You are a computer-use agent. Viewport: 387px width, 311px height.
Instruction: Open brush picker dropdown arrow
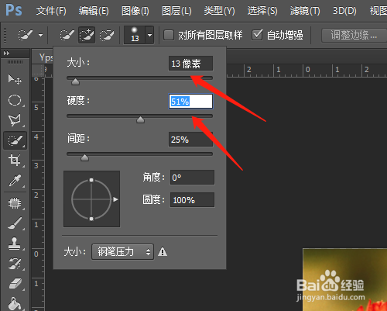(149, 35)
